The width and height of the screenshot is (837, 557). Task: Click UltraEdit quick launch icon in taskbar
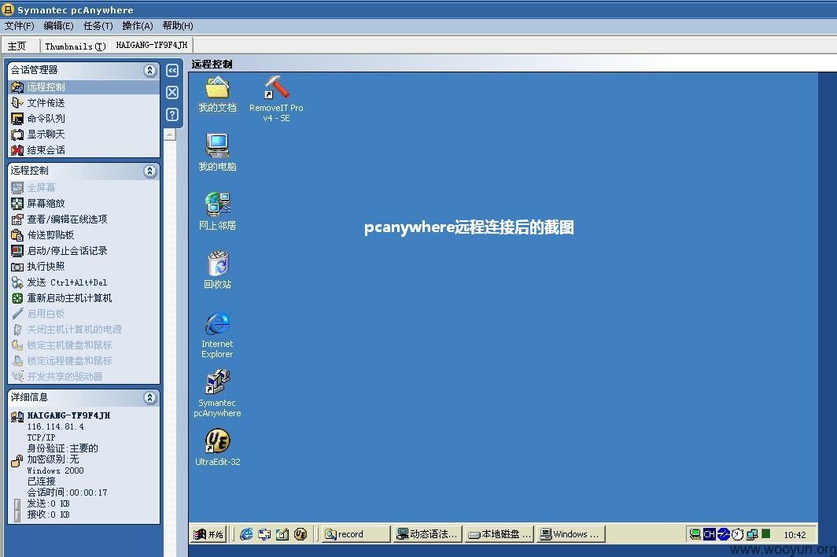301,534
